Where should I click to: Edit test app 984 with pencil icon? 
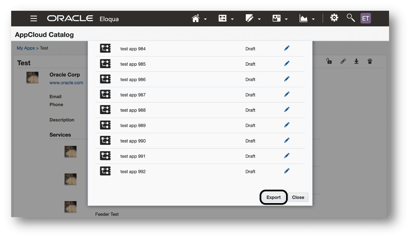(x=287, y=48)
